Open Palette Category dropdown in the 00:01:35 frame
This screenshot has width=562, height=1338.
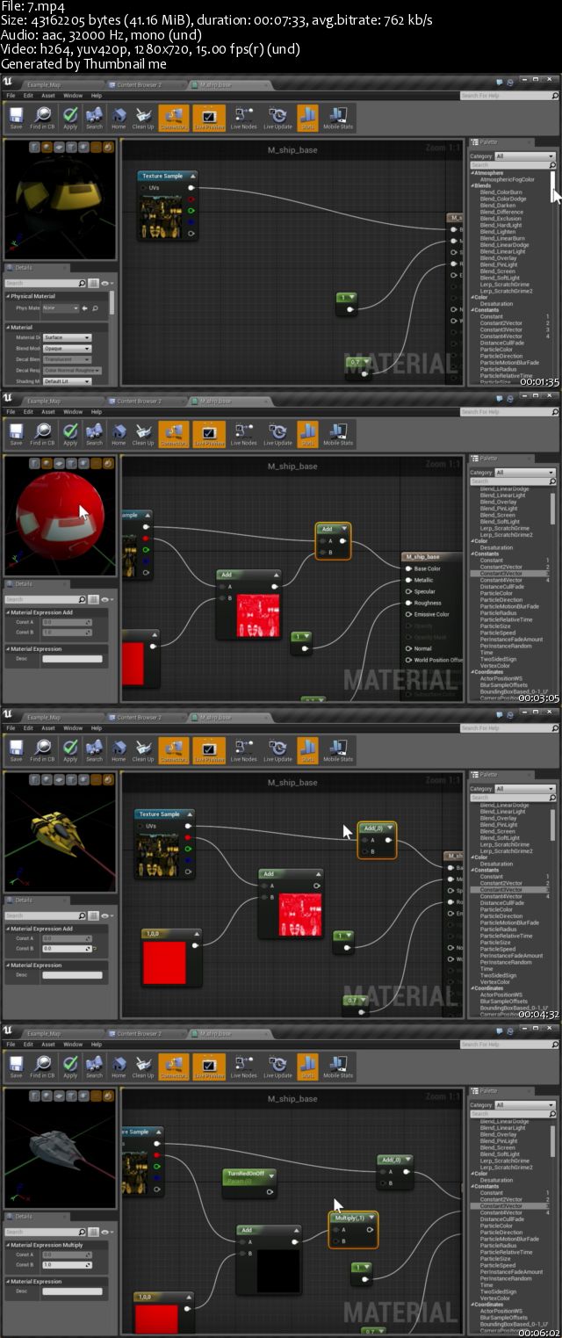(525, 156)
